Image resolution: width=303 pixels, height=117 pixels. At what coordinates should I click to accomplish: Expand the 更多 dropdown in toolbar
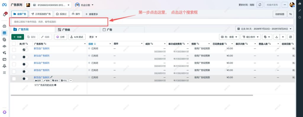pos(93,37)
